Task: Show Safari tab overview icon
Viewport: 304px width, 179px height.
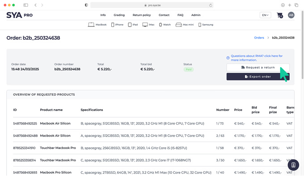Action: (x=296, y=5)
